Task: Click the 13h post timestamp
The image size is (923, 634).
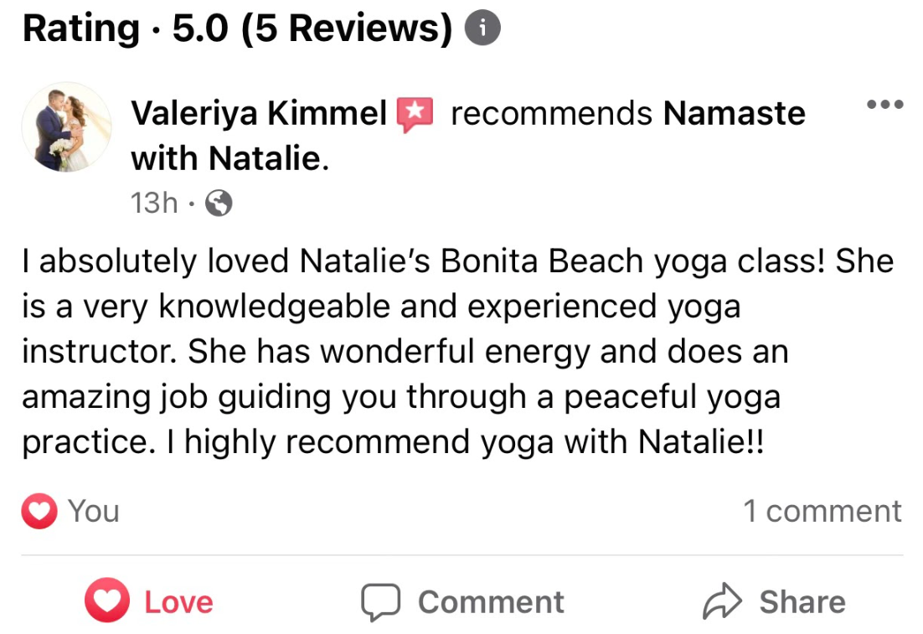Action: pos(154,203)
